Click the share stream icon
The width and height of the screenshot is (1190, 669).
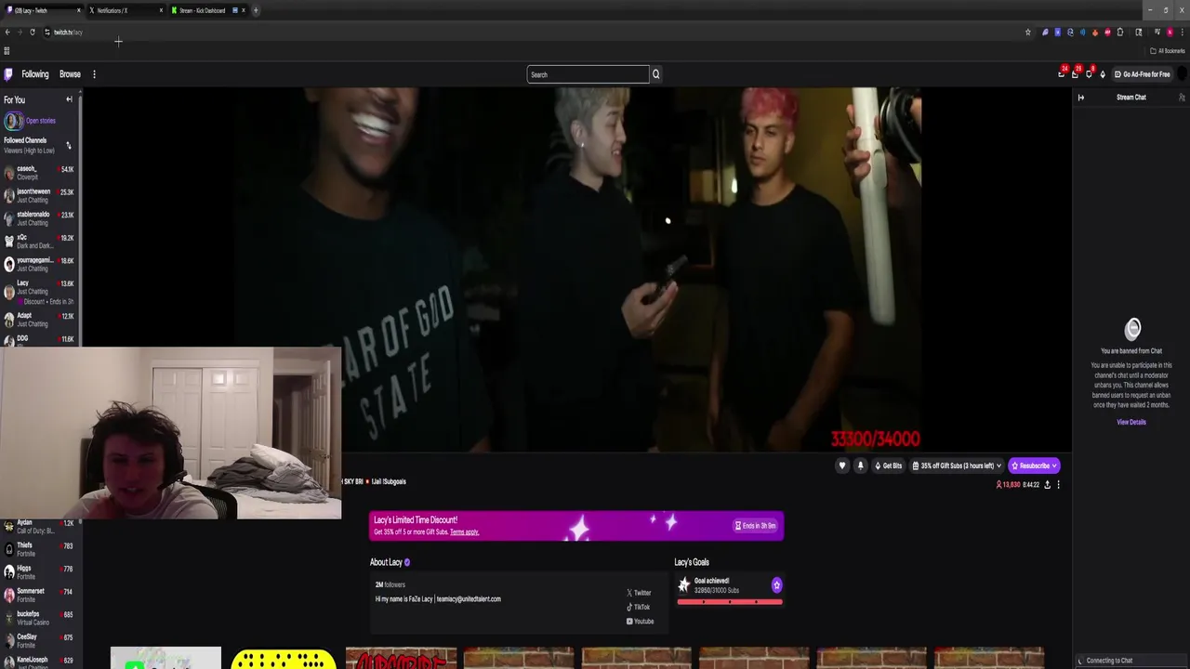[1048, 485]
